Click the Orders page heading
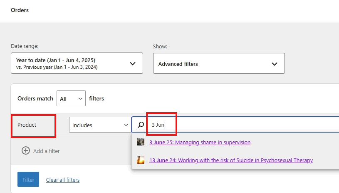The width and height of the screenshot is (339, 193). [x=20, y=10]
